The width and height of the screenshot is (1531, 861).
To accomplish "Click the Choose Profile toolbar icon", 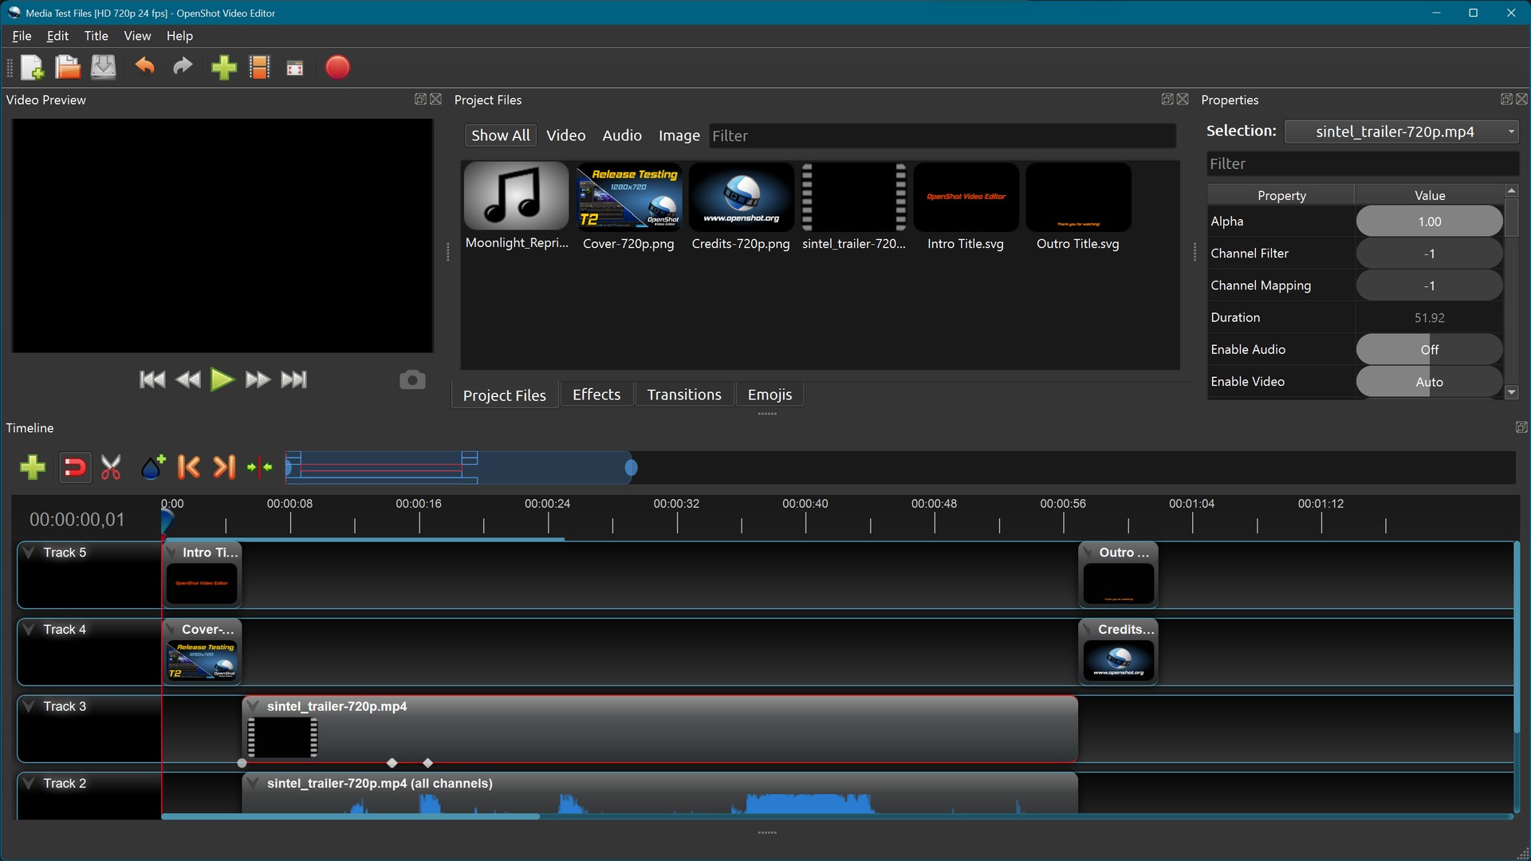I will [x=260, y=68].
